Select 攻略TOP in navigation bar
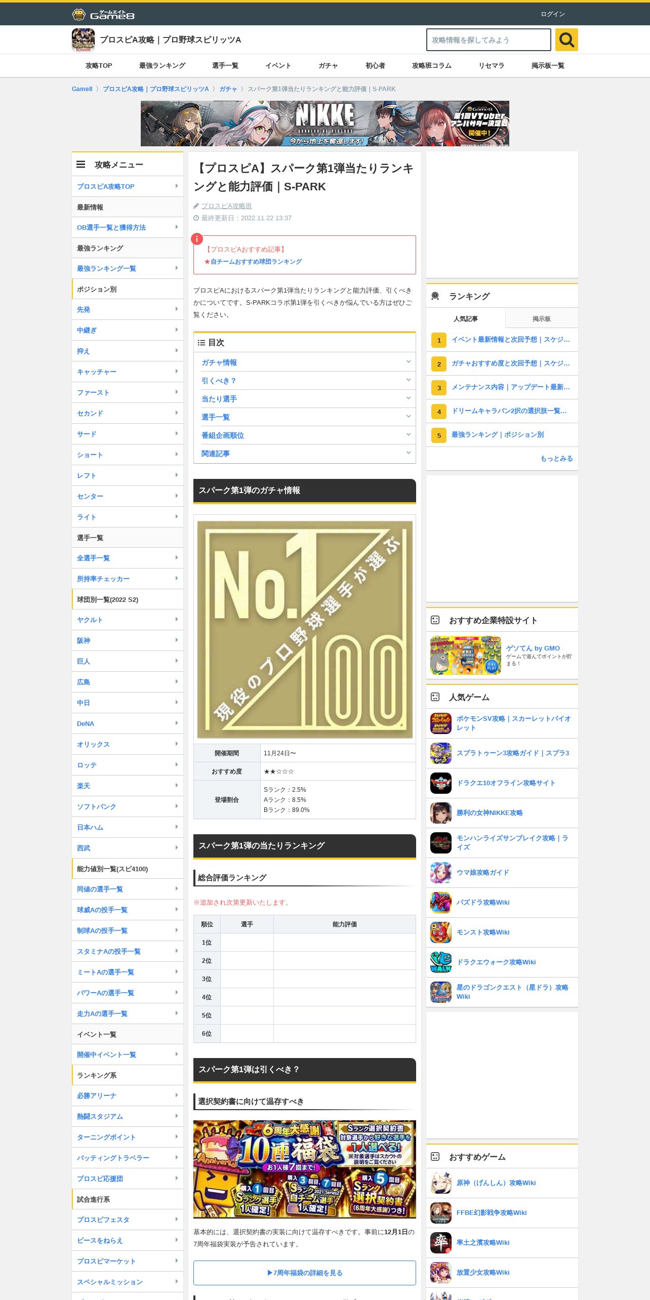The image size is (650, 1300). click(99, 66)
